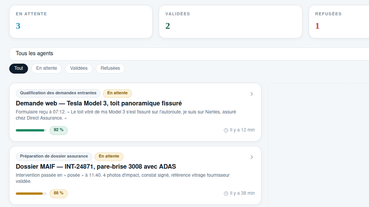This screenshot has height=207, width=369.
Task: Click Qualification des demandes entrantes tag
Action: coord(58,93)
